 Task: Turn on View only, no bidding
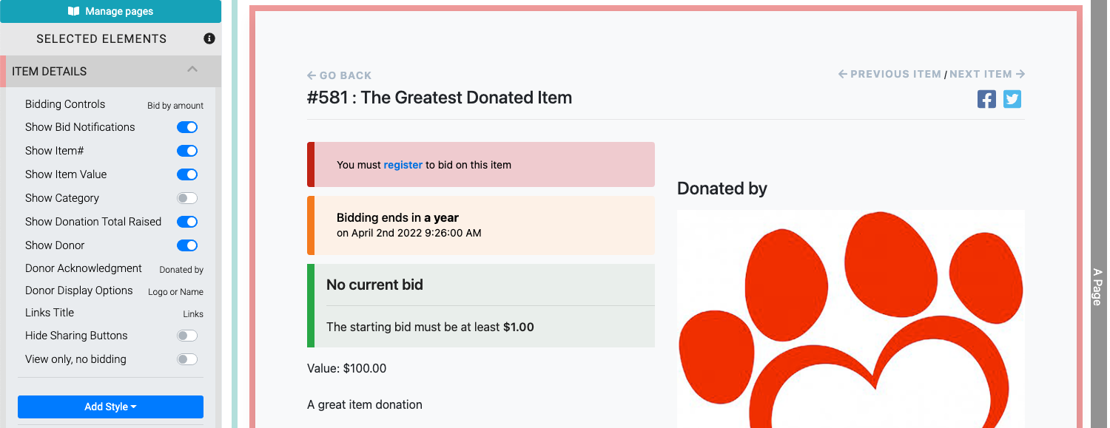[x=187, y=359]
